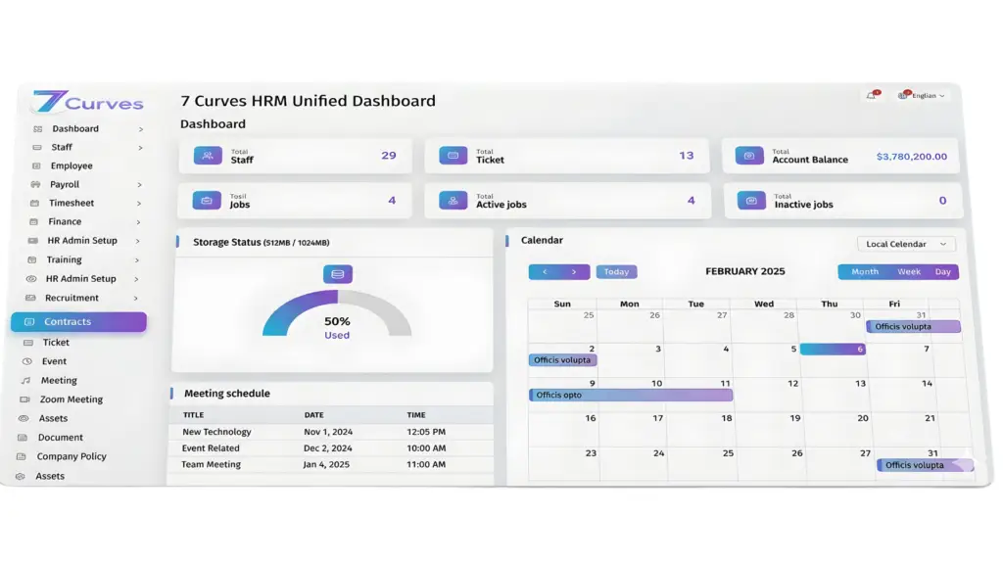Click the Account Balance card icon
This screenshot has height=564, width=1003.
click(749, 156)
